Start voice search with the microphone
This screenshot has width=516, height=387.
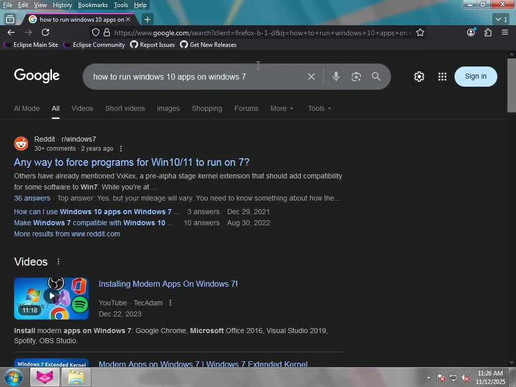[336, 77]
